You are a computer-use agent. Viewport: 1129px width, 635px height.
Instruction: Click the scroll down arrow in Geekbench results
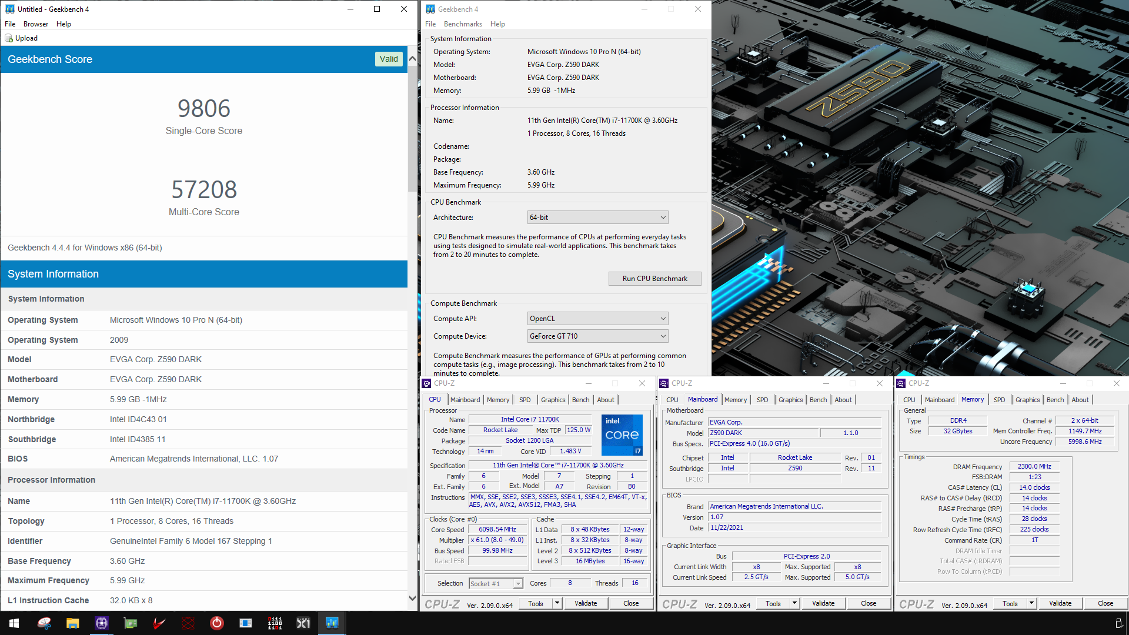pos(412,598)
